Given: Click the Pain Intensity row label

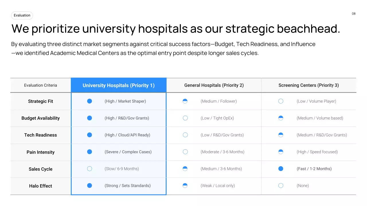Looking at the screenshot, I should point(40,152).
